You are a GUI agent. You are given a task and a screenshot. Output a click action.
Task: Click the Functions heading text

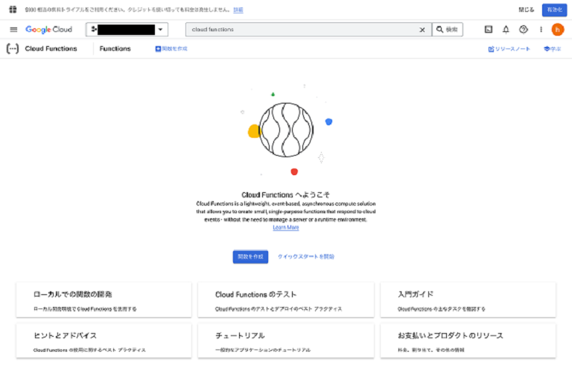click(115, 48)
